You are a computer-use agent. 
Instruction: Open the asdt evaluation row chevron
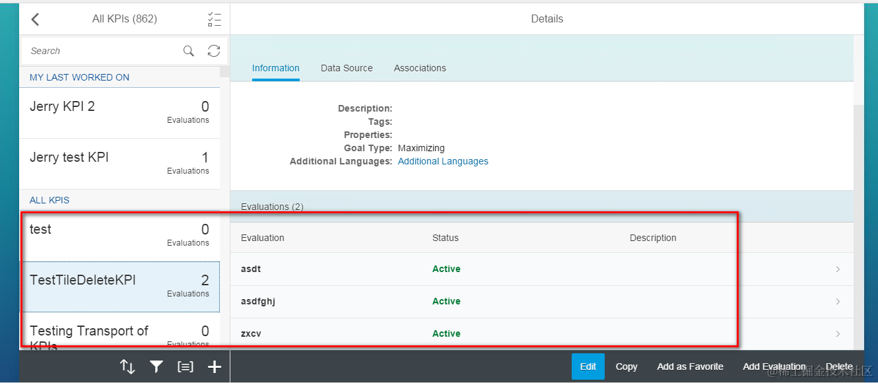coord(838,269)
